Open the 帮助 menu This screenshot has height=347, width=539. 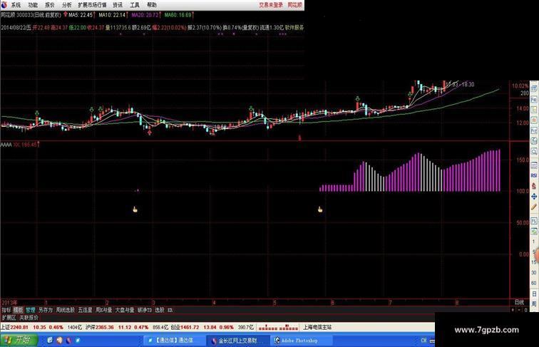[x=152, y=5]
